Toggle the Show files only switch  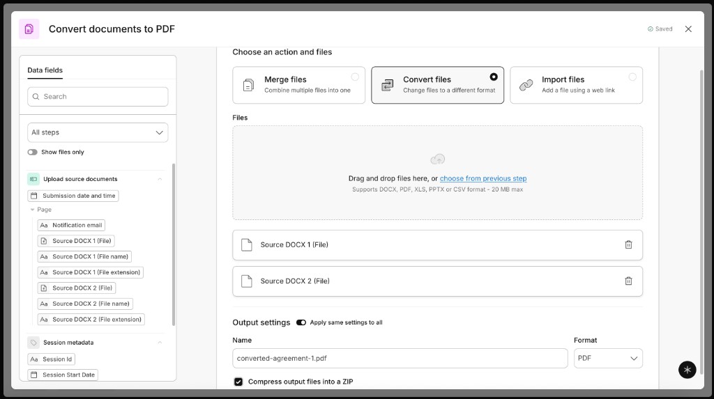coord(32,152)
